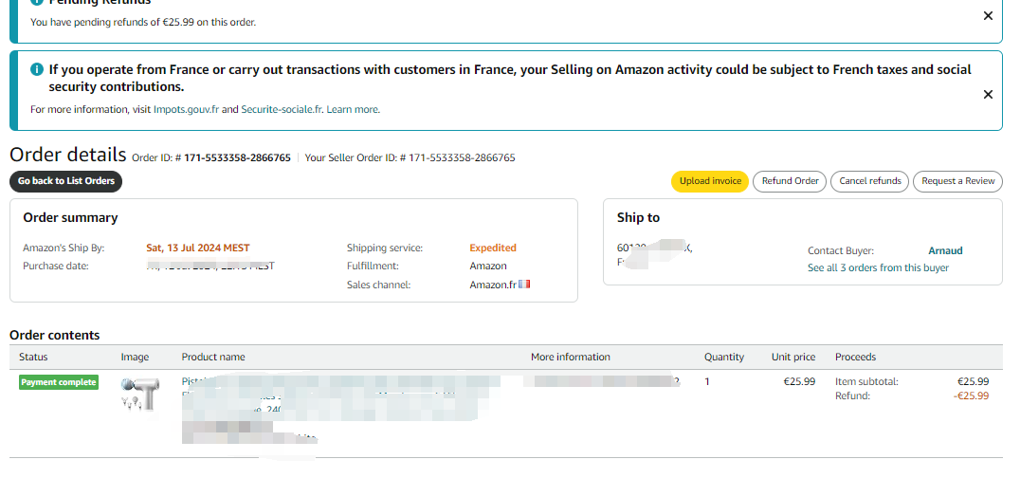Screen dimensions: 1020x478
Task: Click the Payment complete status badge
Action: click(59, 382)
